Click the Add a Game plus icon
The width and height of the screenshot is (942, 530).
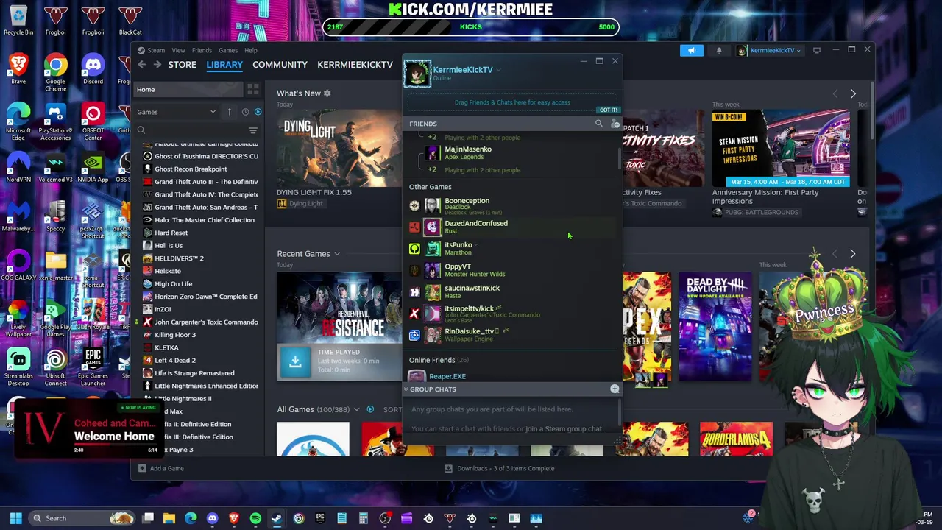click(x=142, y=468)
